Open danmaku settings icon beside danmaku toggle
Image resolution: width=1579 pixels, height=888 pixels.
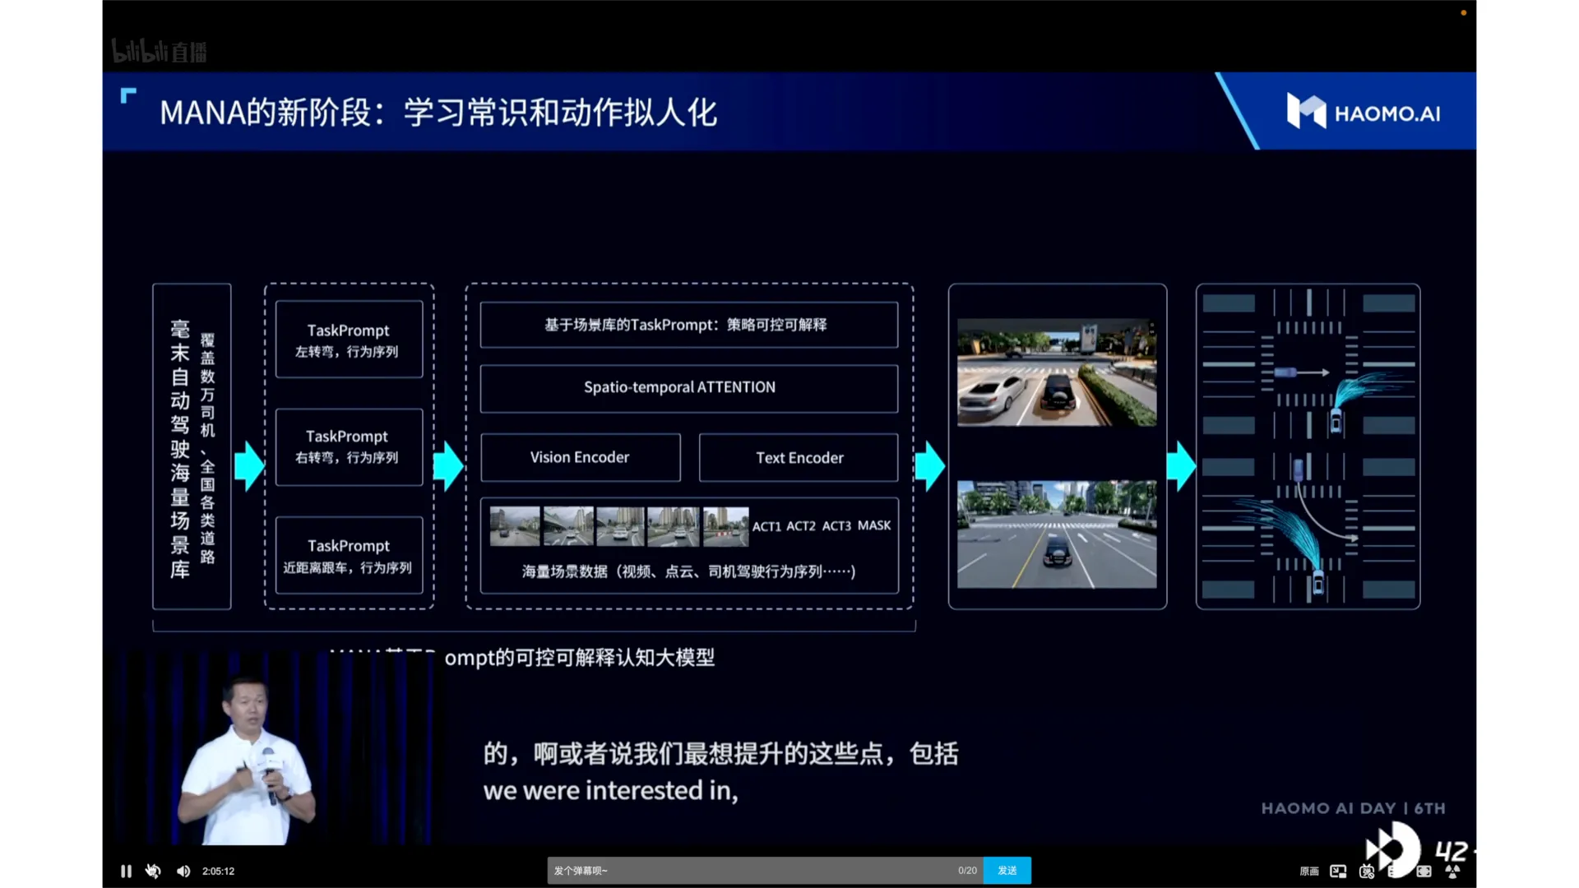click(1392, 871)
